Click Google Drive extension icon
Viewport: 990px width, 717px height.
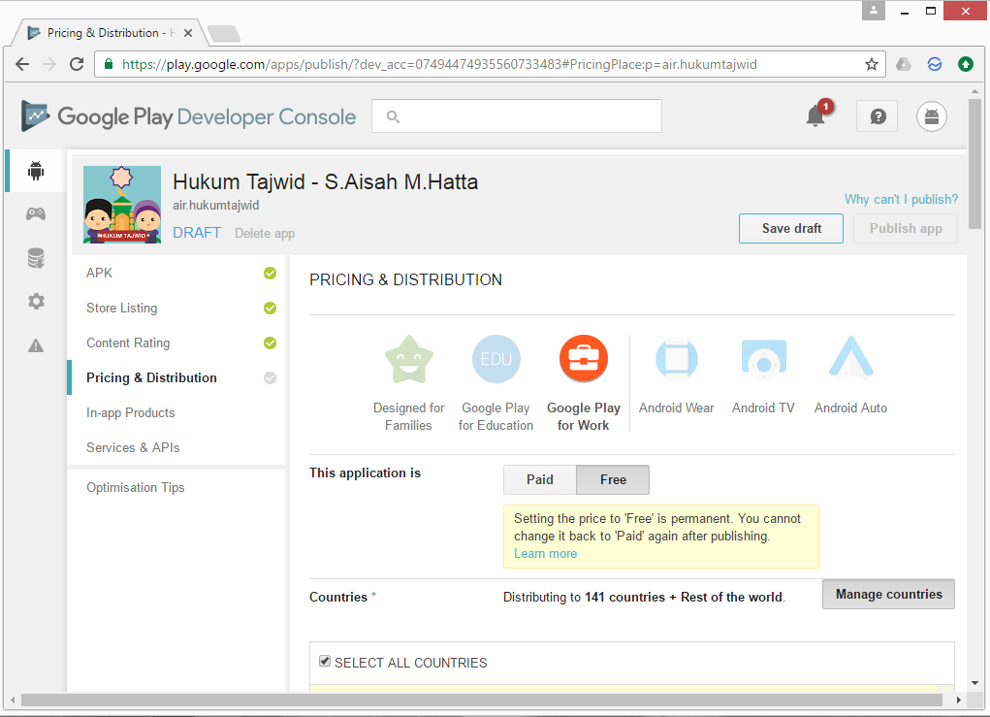pos(904,64)
